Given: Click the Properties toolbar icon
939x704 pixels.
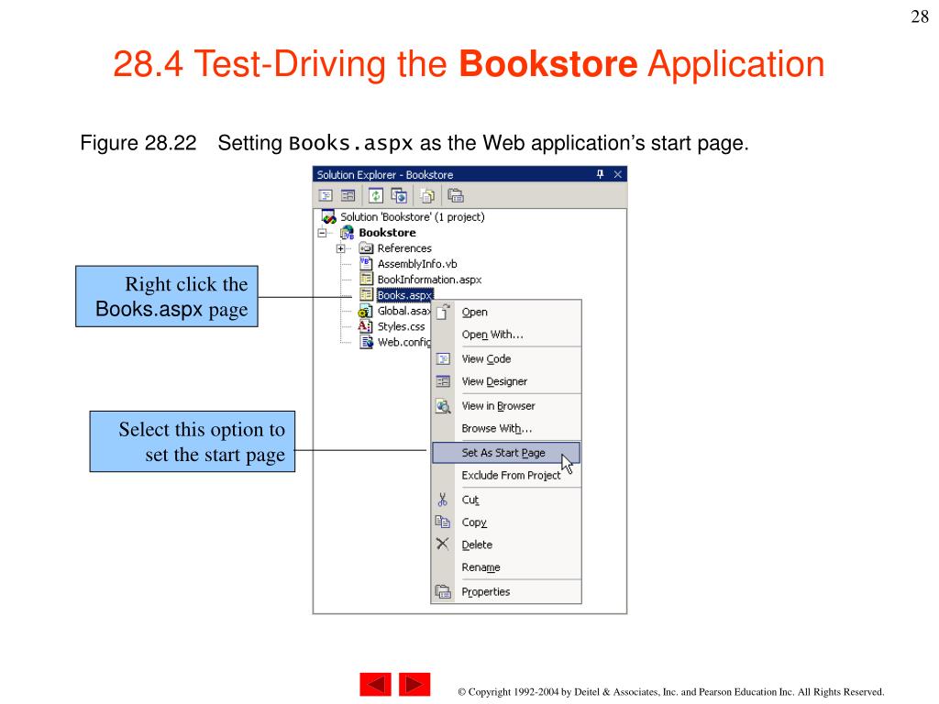Looking at the screenshot, I should coord(456,196).
